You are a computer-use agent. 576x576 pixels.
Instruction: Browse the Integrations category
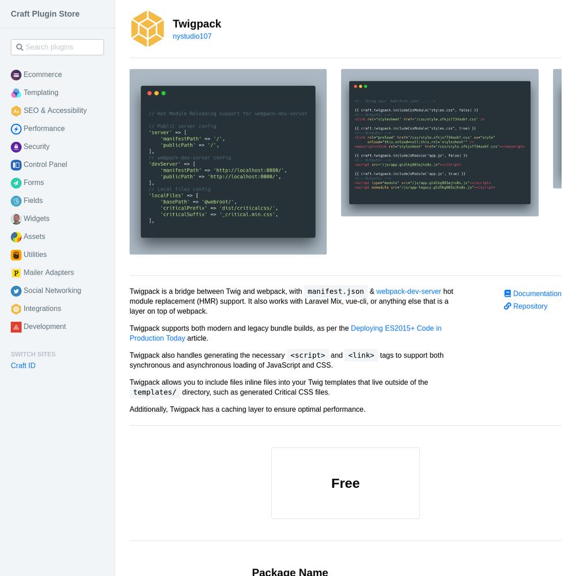(x=42, y=309)
